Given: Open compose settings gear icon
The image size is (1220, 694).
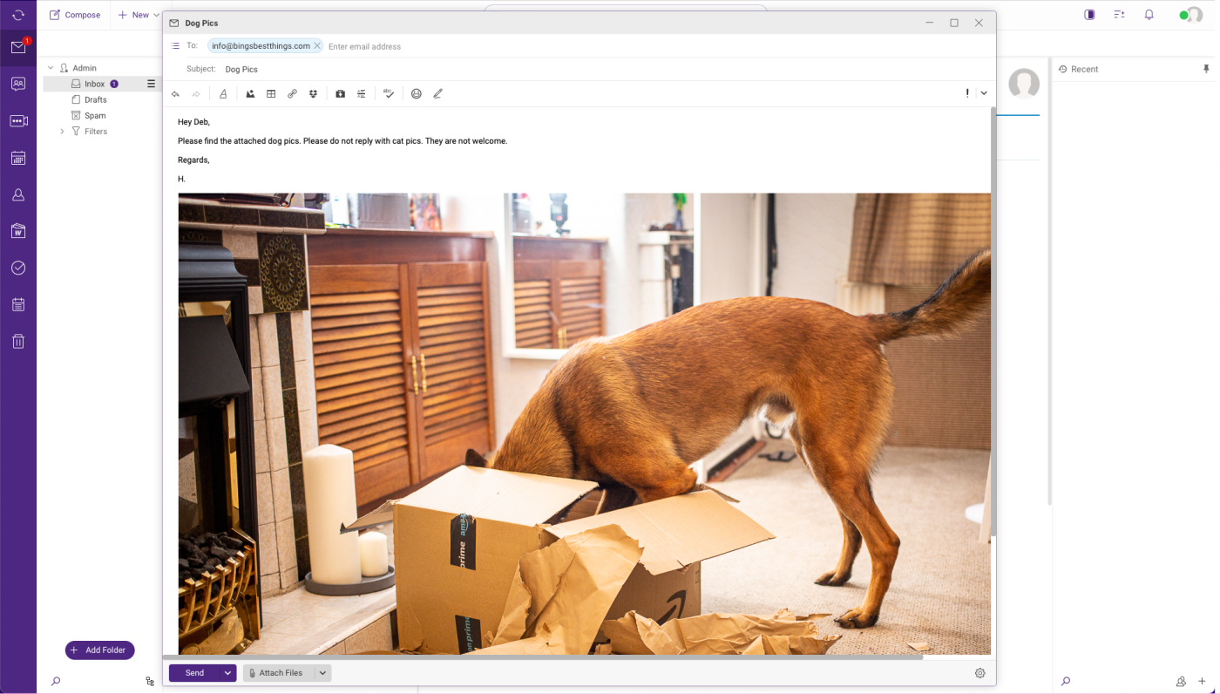Looking at the screenshot, I should (x=980, y=673).
